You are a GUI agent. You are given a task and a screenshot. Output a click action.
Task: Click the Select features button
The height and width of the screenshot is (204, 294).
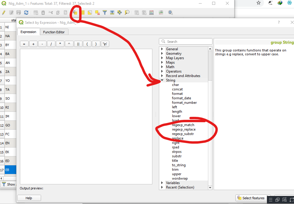point(251,198)
